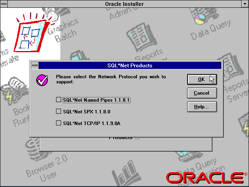Cancel the SQL*Net Products dialog

tap(201, 93)
